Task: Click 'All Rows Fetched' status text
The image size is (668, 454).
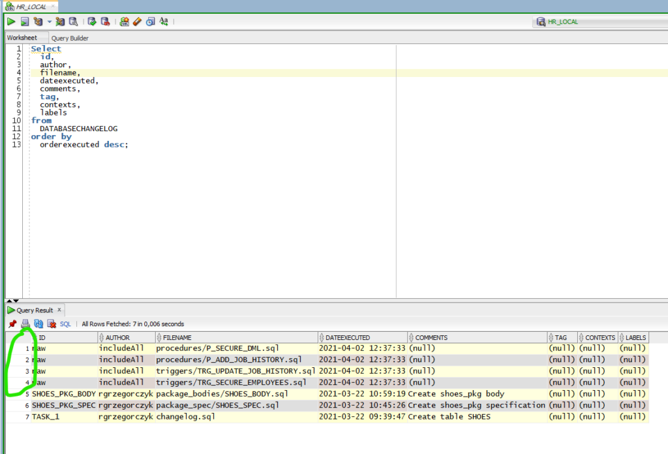Action: (133, 324)
